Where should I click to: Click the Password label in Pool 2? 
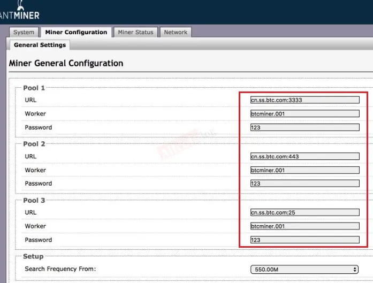click(x=39, y=183)
